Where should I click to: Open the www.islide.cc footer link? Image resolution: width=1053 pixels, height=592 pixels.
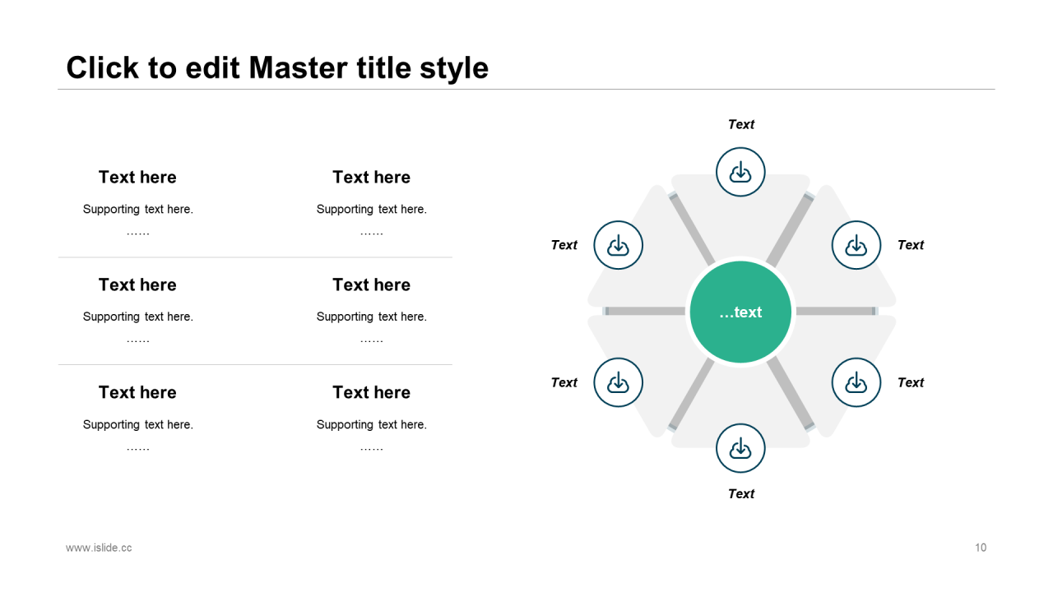coord(99,548)
